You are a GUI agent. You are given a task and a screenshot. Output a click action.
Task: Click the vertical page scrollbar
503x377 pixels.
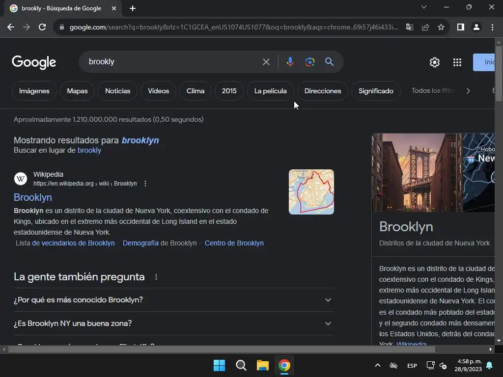pos(499,74)
